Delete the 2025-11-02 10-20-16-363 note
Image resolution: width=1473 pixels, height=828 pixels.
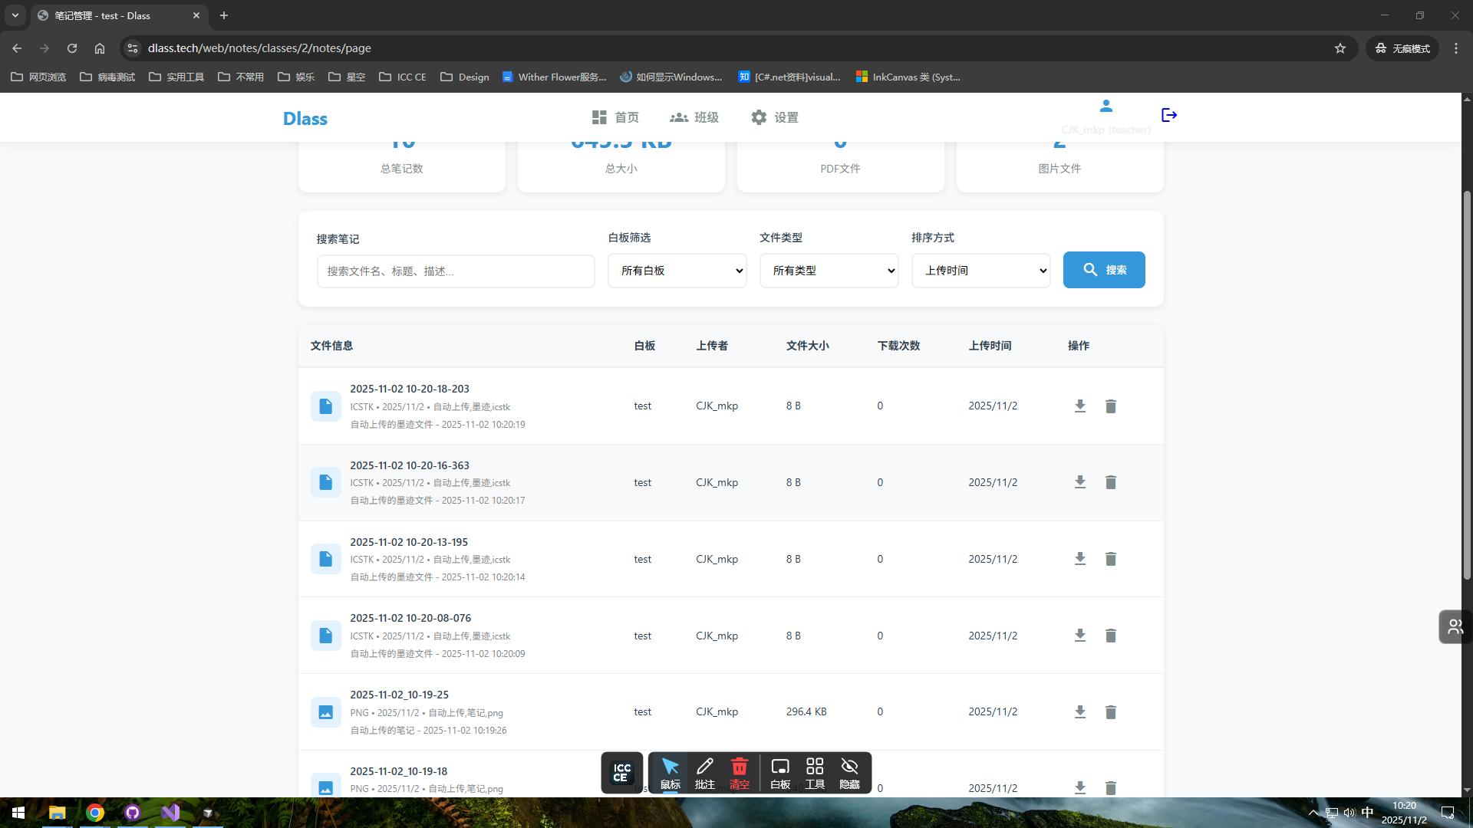click(1110, 482)
